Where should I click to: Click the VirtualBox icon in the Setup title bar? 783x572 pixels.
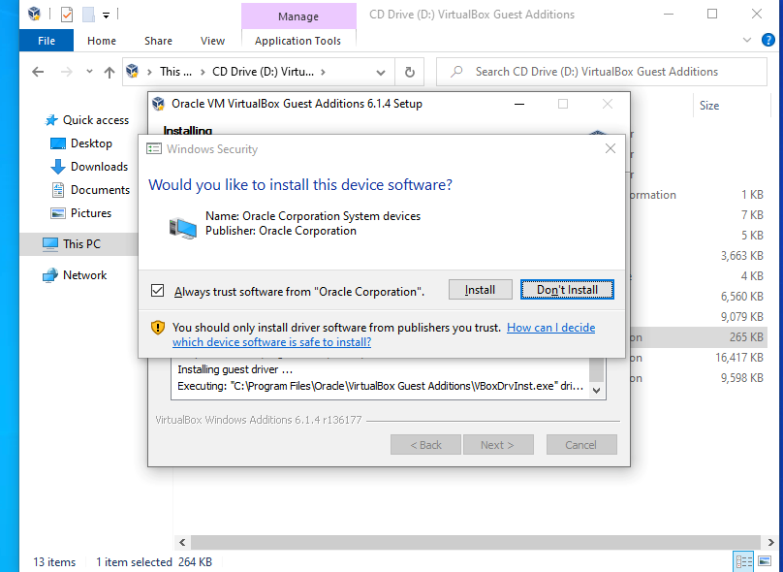click(x=158, y=104)
